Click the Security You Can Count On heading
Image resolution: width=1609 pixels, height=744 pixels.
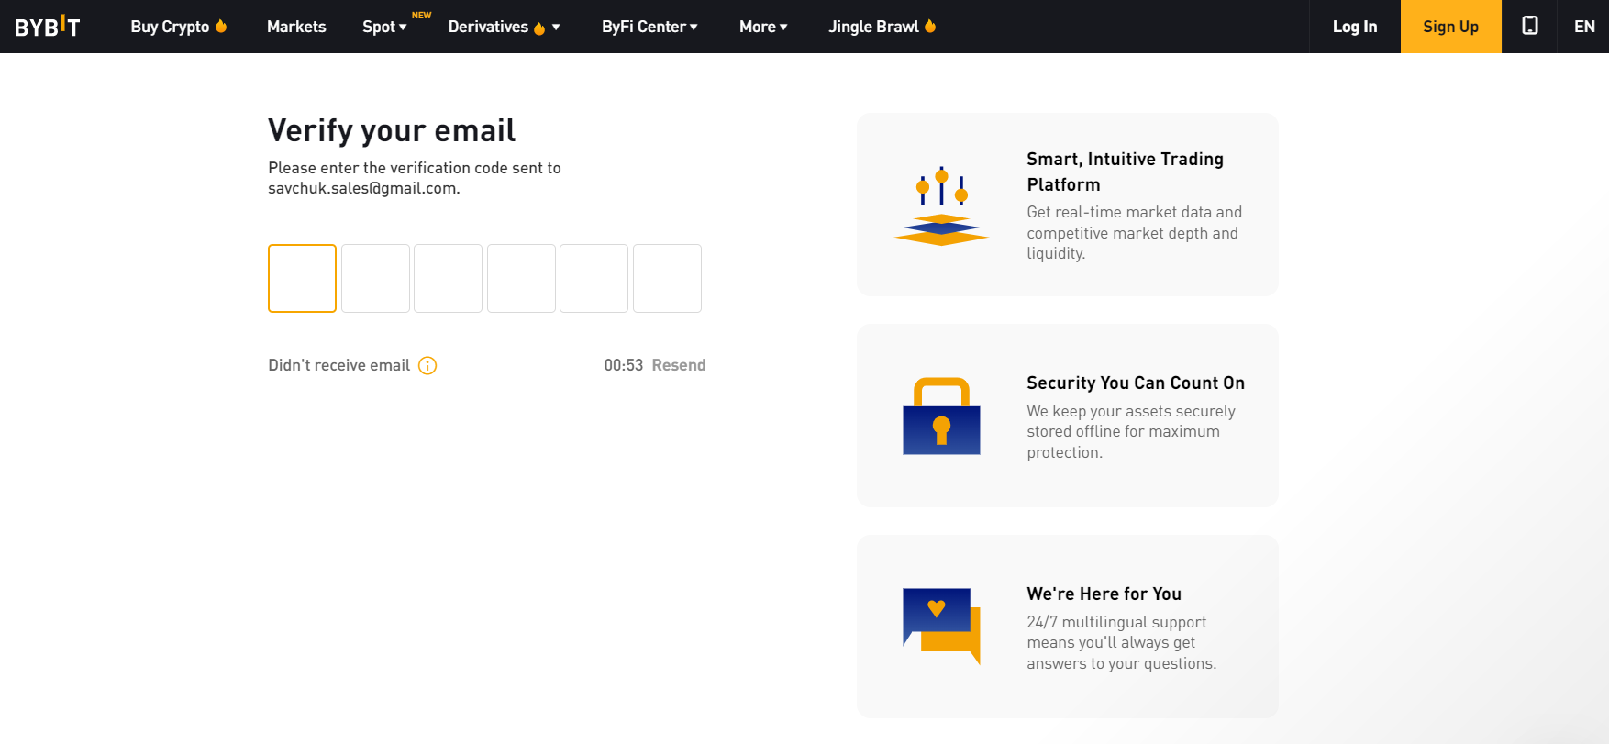pos(1136,383)
